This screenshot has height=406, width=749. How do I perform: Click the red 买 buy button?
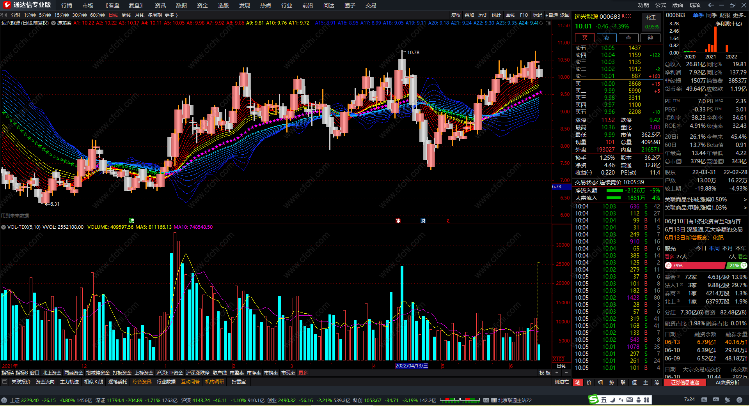[585, 38]
